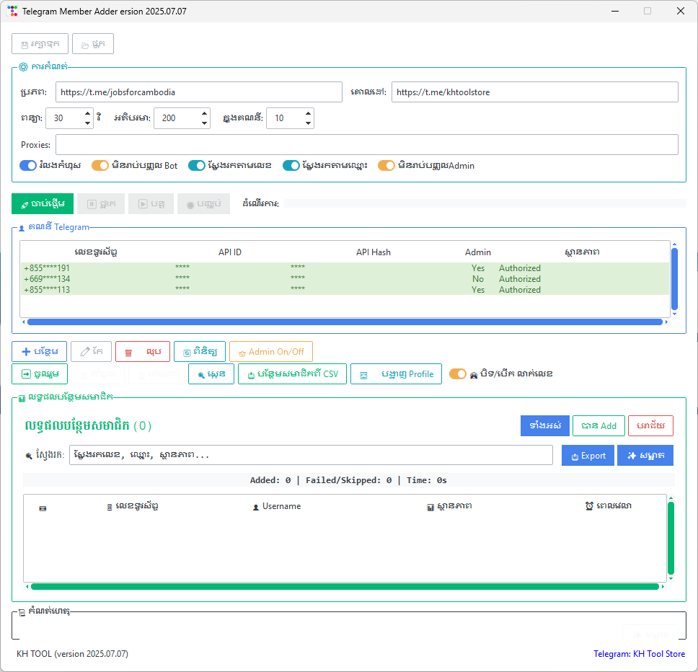Image resolution: width=698 pixels, height=672 pixels.
Task: Increase the per-account value of 10
Action: [308, 113]
